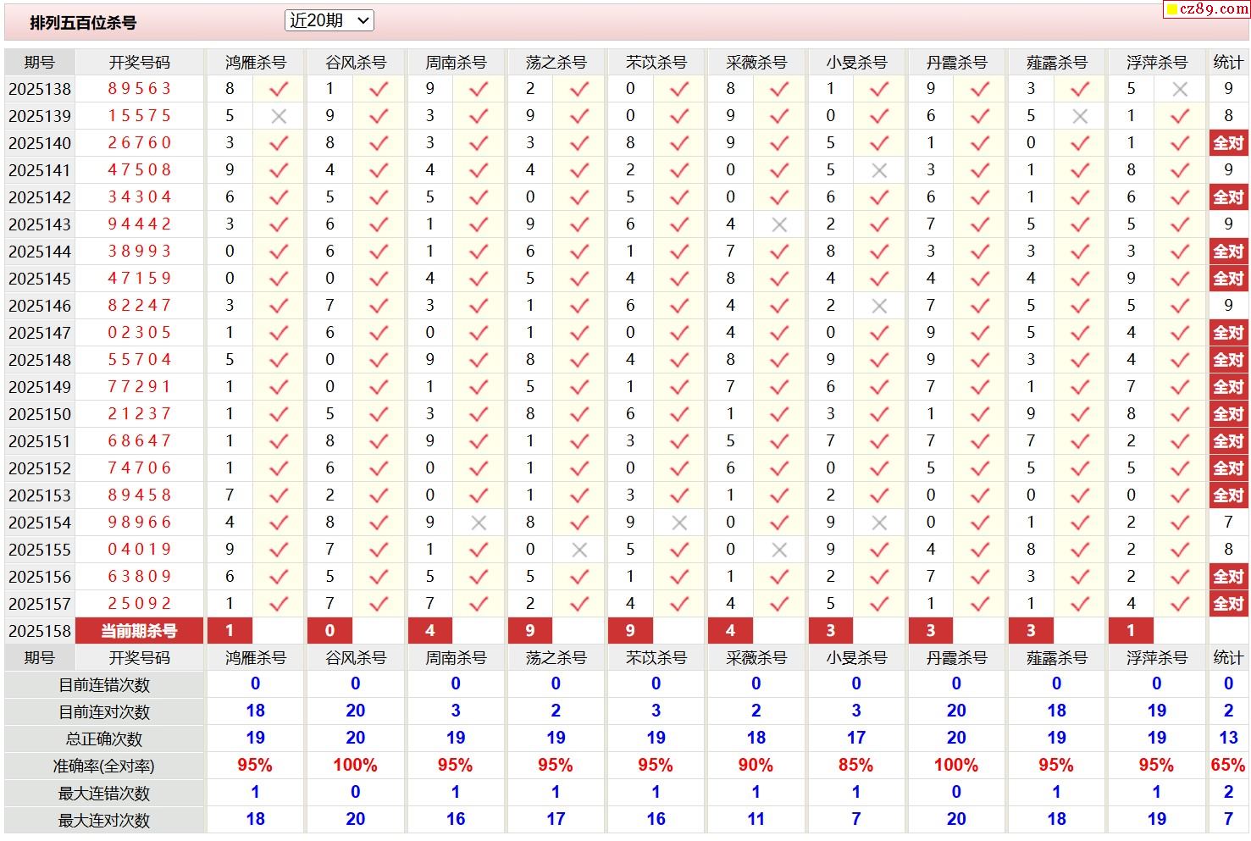Click the X mark for 小旻杀号 in row 2025141
Screen dimensions: 1251x841
[x=879, y=170]
